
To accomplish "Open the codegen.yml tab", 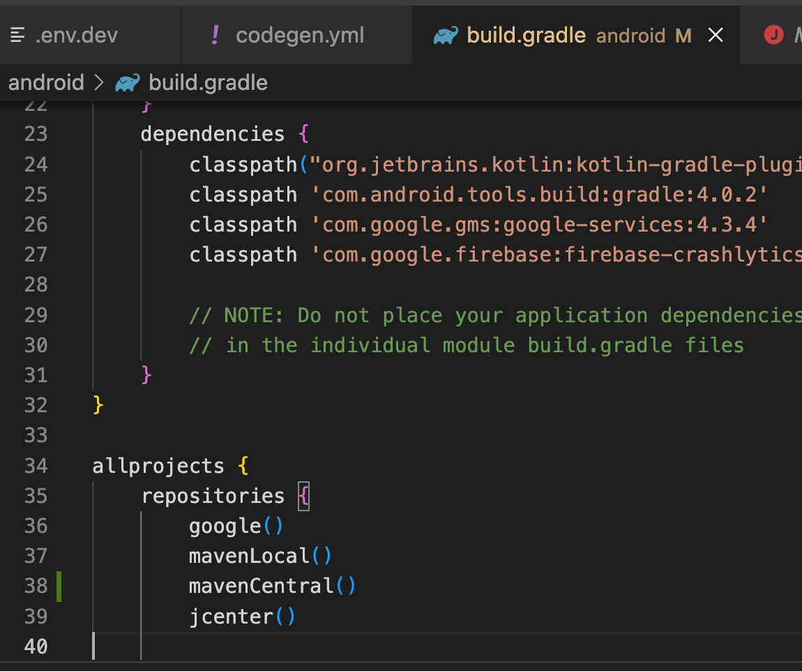I will click(300, 34).
